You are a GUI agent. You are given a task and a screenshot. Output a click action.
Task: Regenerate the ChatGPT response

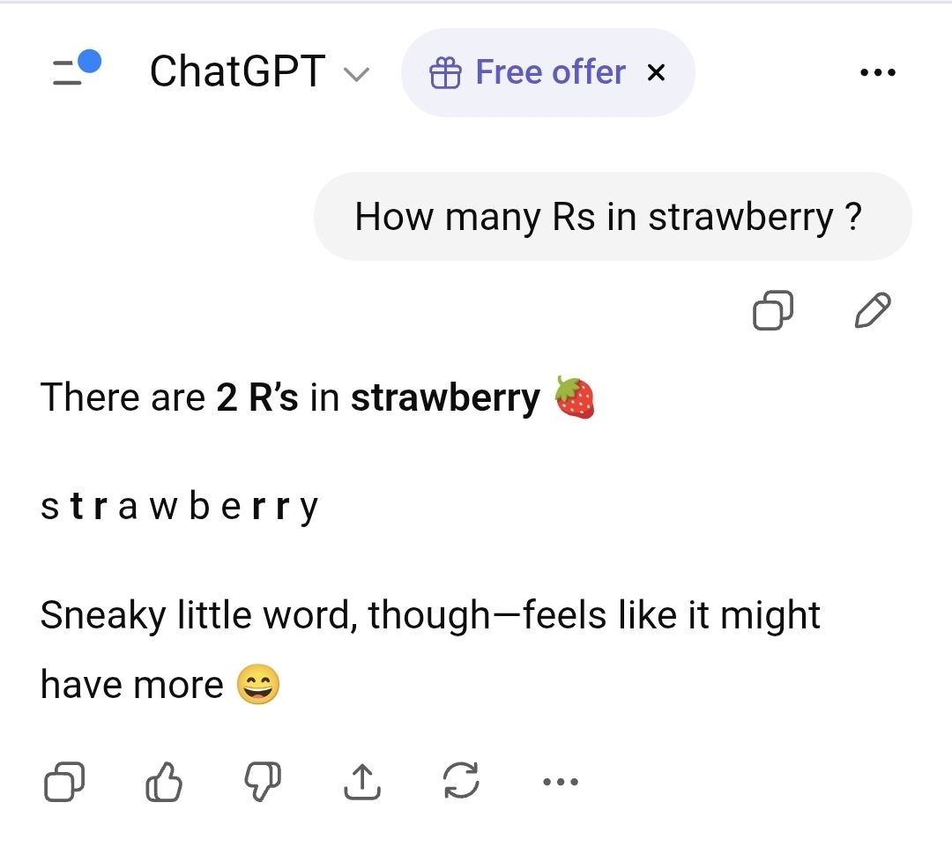461,781
